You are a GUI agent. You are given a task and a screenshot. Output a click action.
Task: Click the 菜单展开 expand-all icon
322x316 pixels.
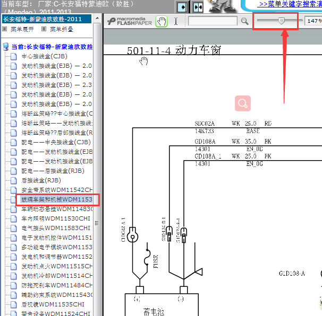[5, 29]
